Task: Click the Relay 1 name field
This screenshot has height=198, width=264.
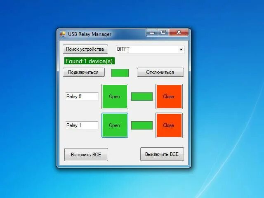Action: [82, 125]
